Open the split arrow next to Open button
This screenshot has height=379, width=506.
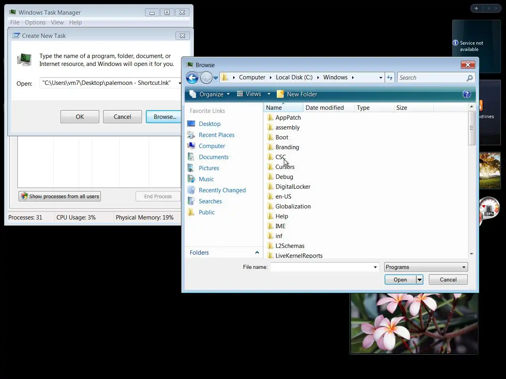tap(419, 280)
